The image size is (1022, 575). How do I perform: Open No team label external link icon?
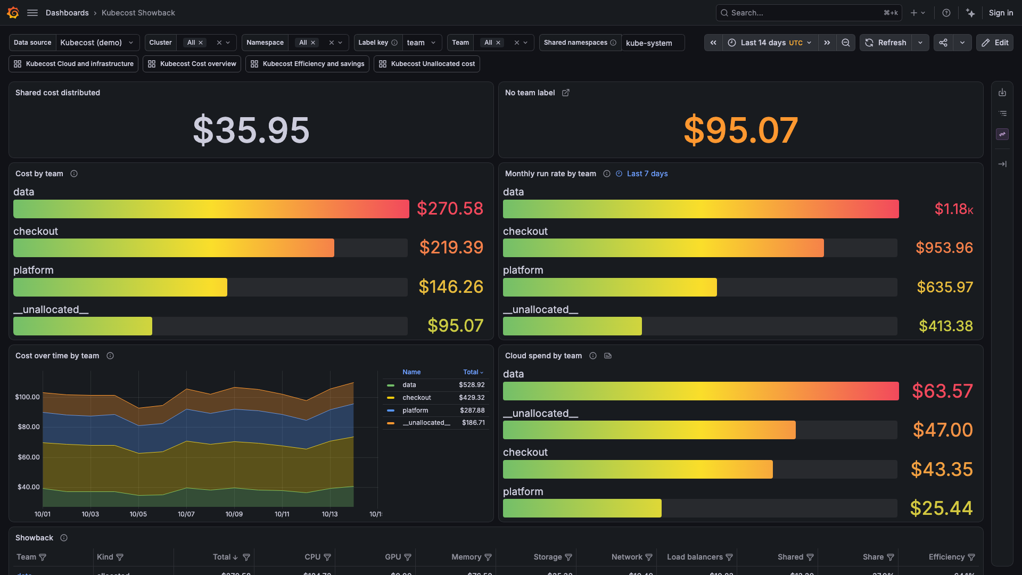tap(566, 93)
